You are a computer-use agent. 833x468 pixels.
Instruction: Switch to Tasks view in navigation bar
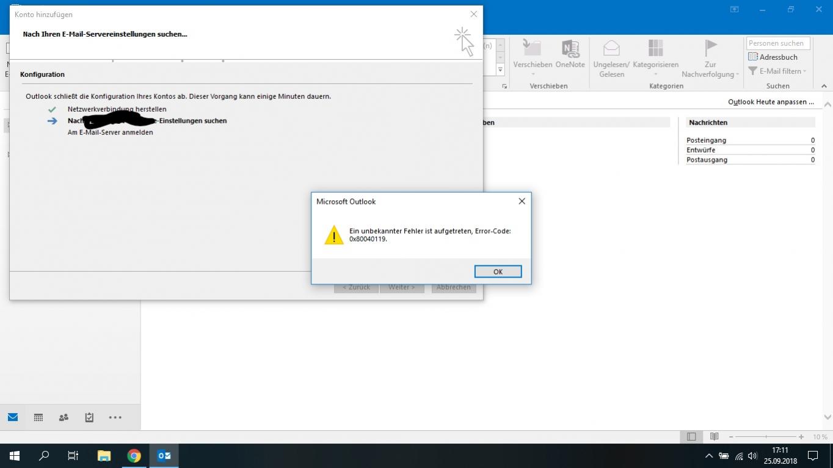coord(89,417)
